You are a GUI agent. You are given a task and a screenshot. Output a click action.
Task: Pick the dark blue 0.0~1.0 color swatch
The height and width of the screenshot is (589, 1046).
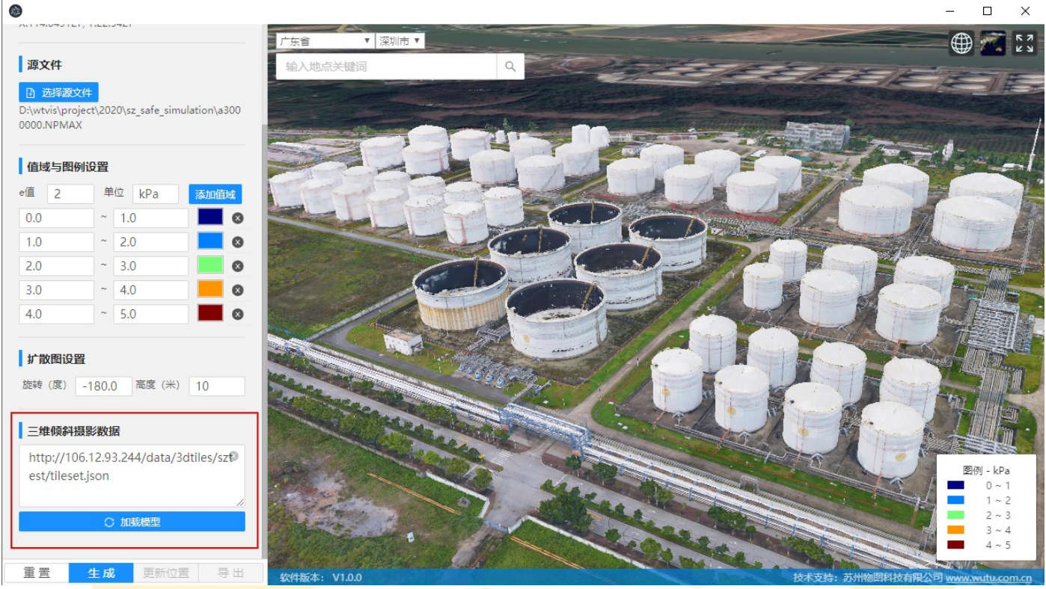click(x=210, y=218)
